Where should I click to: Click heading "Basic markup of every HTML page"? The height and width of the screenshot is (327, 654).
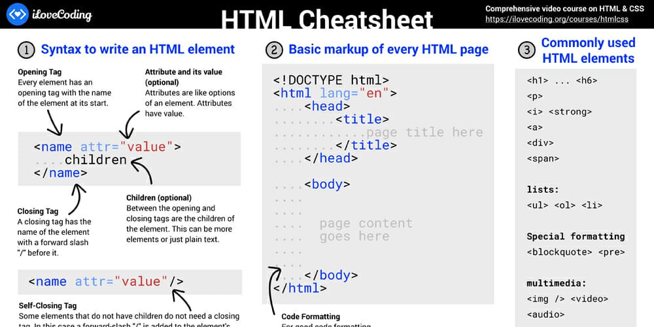click(x=388, y=49)
